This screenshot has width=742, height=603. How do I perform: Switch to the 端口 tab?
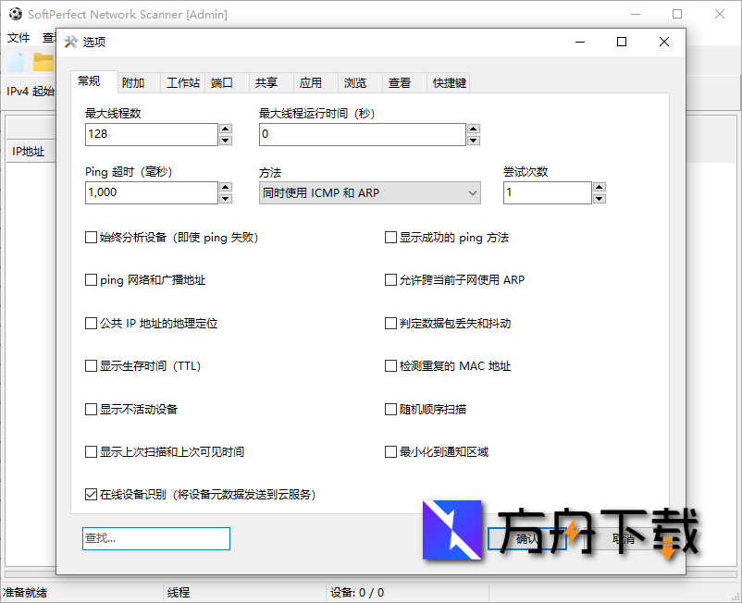[x=223, y=82]
